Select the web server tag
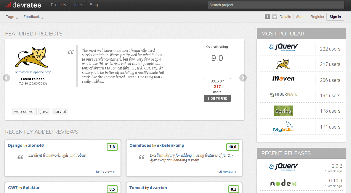This screenshot has height=193, width=351. click(x=24, y=111)
